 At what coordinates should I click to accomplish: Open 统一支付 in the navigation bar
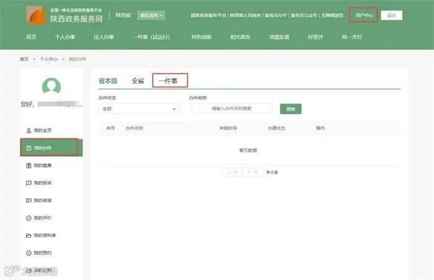(352, 37)
